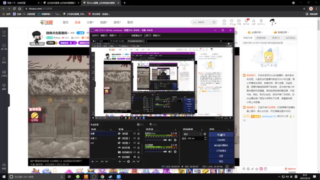Image resolution: width=320 pixels, height=180 pixels.
Task: Open the 场景集合(S) menu in OBS
Action: 136,36
